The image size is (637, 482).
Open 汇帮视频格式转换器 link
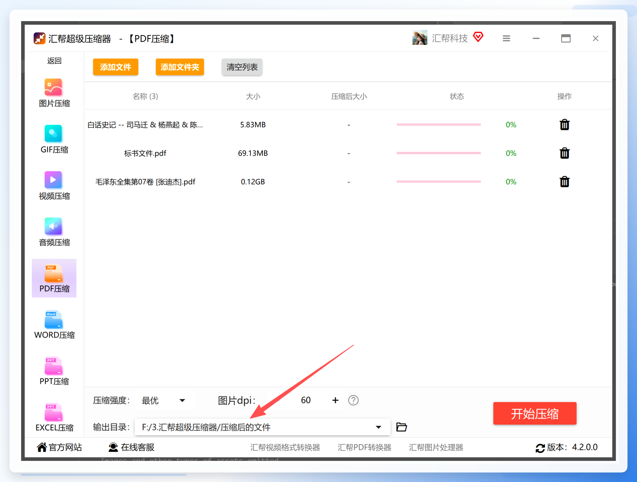click(x=285, y=447)
